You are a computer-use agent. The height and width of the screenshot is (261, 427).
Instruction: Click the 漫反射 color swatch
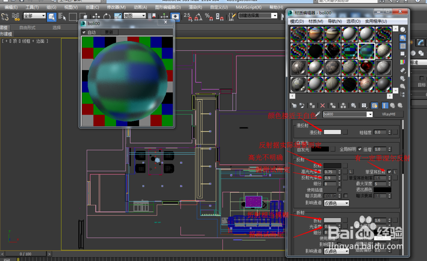(x=332, y=132)
